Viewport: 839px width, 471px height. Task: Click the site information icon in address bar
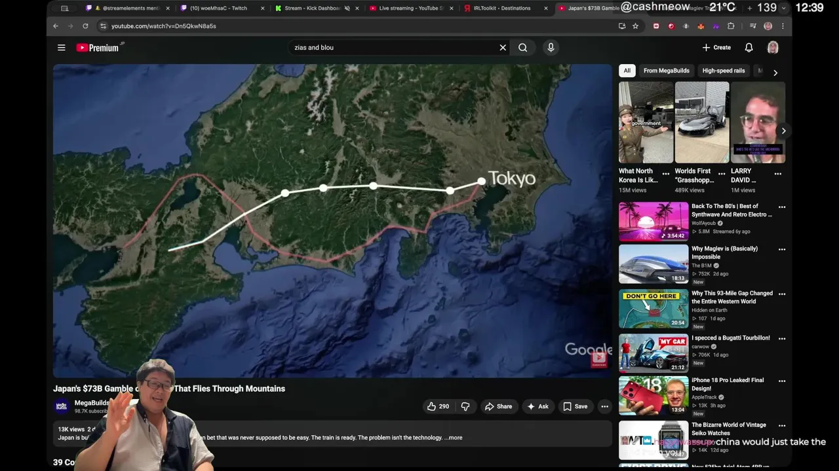pos(103,26)
